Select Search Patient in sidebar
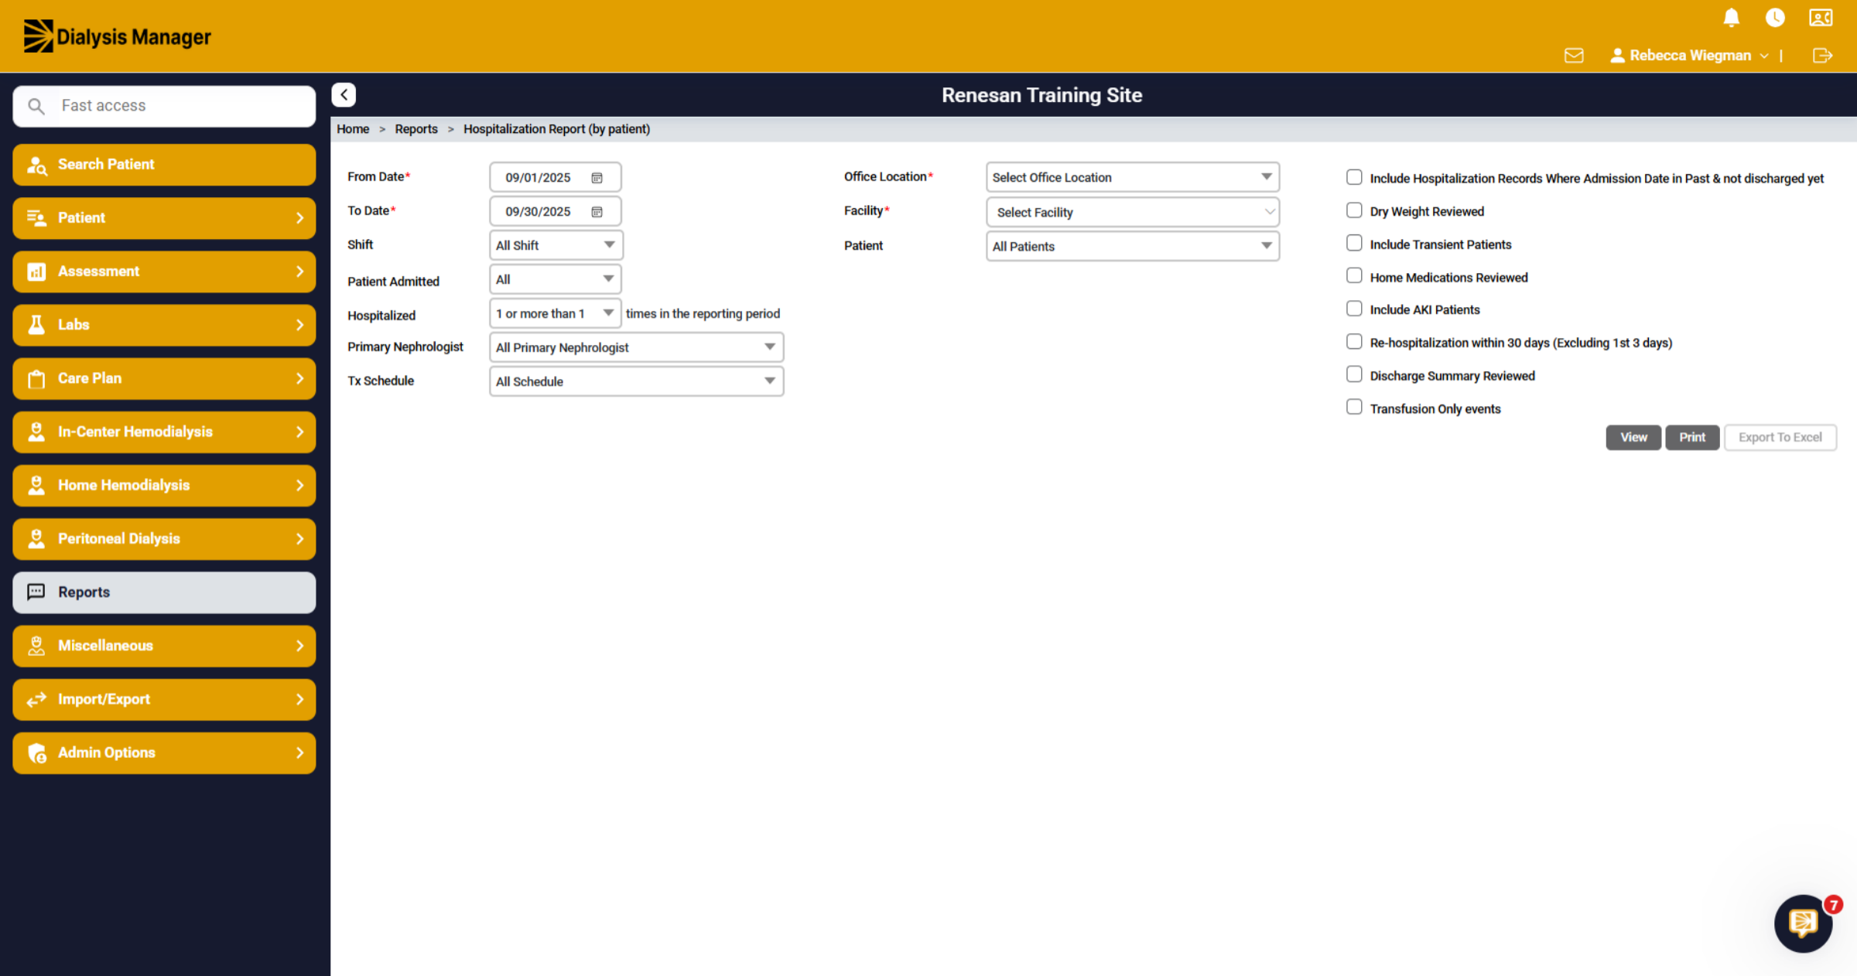 (164, 165)
